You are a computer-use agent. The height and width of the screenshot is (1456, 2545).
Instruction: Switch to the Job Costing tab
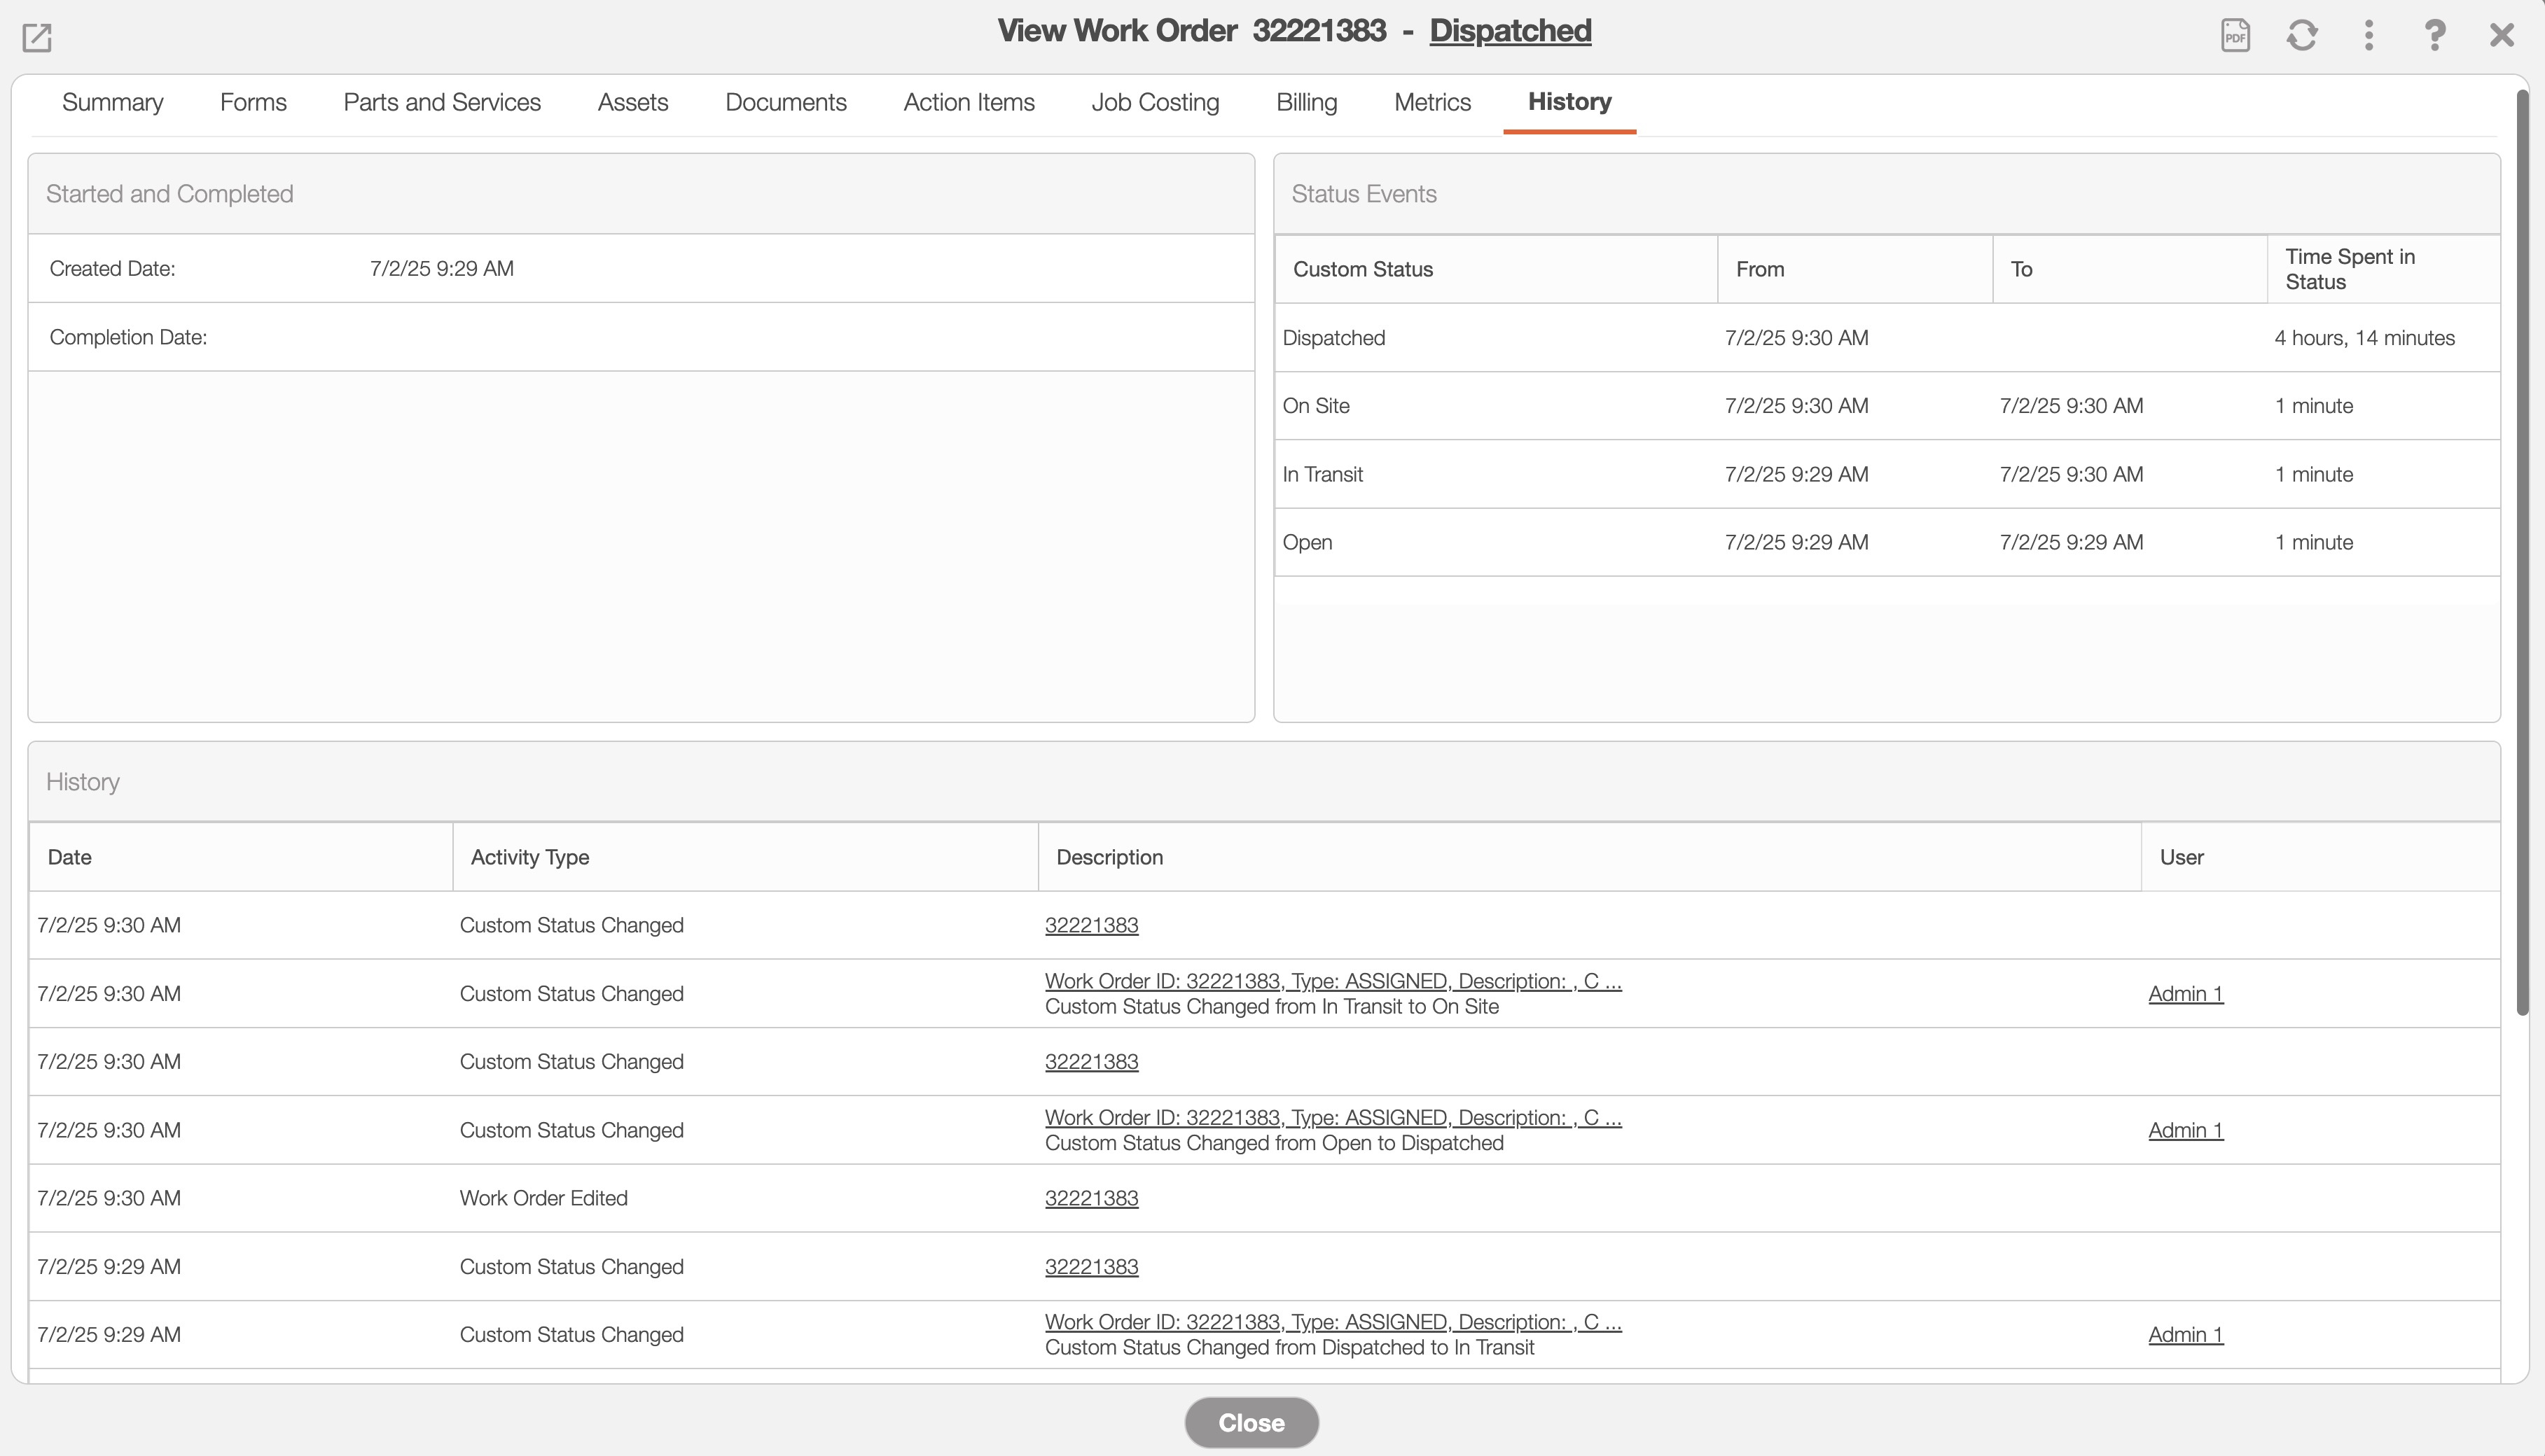tap(1154, 102)
